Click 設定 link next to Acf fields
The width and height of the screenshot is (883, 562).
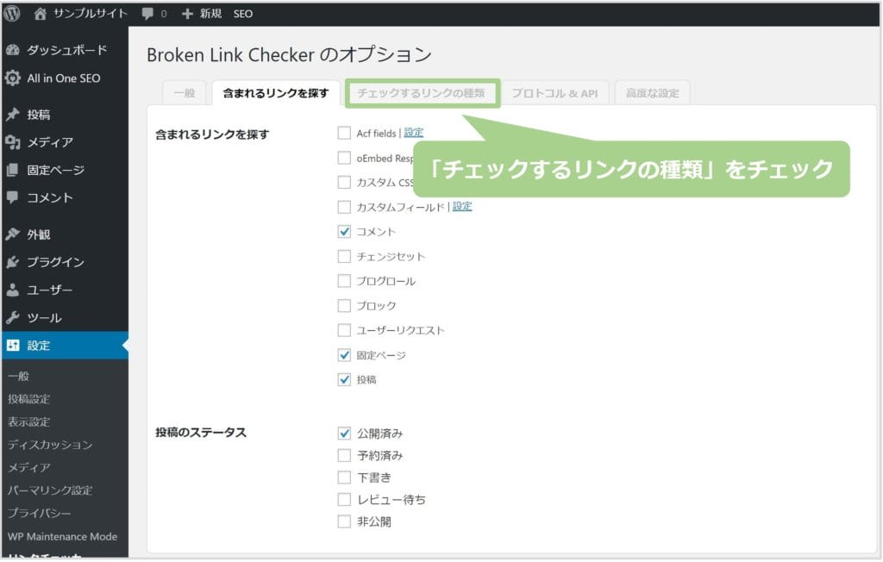pos(414,133)
